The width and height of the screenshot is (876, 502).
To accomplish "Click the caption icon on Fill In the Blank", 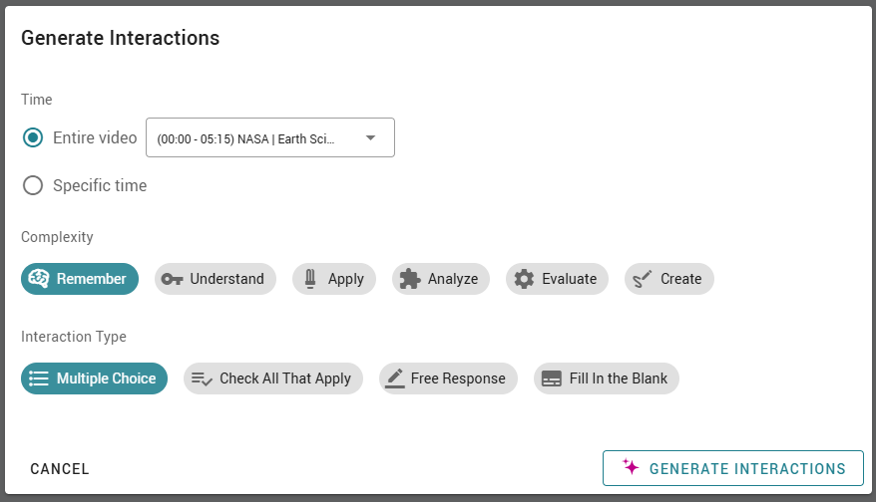I will tap(552, 378).
